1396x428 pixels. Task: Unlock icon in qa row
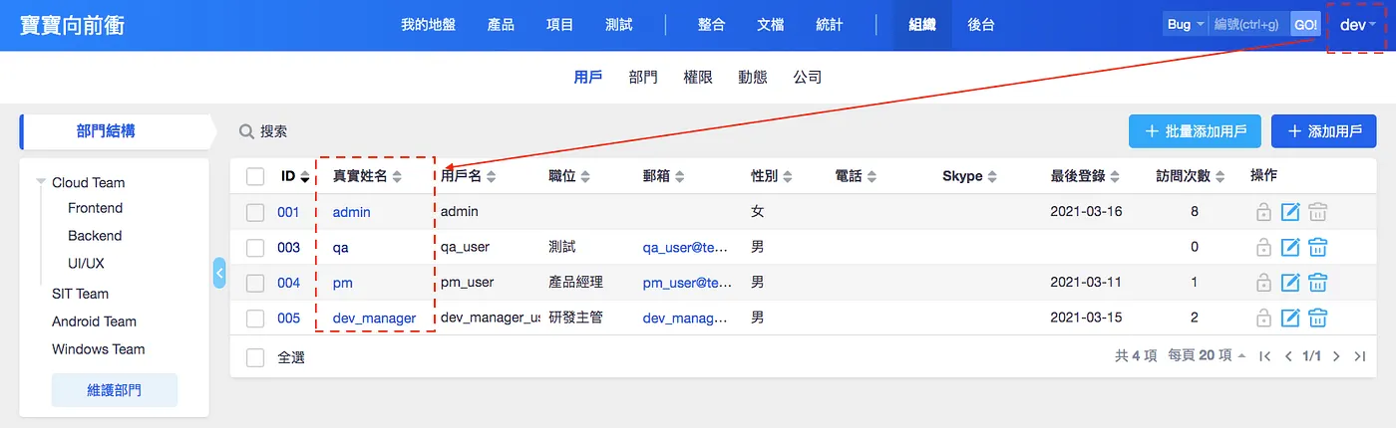[x=1262, y=247]
